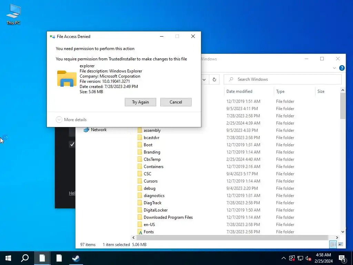Select the bcastdvr folder

click(152, 138)
